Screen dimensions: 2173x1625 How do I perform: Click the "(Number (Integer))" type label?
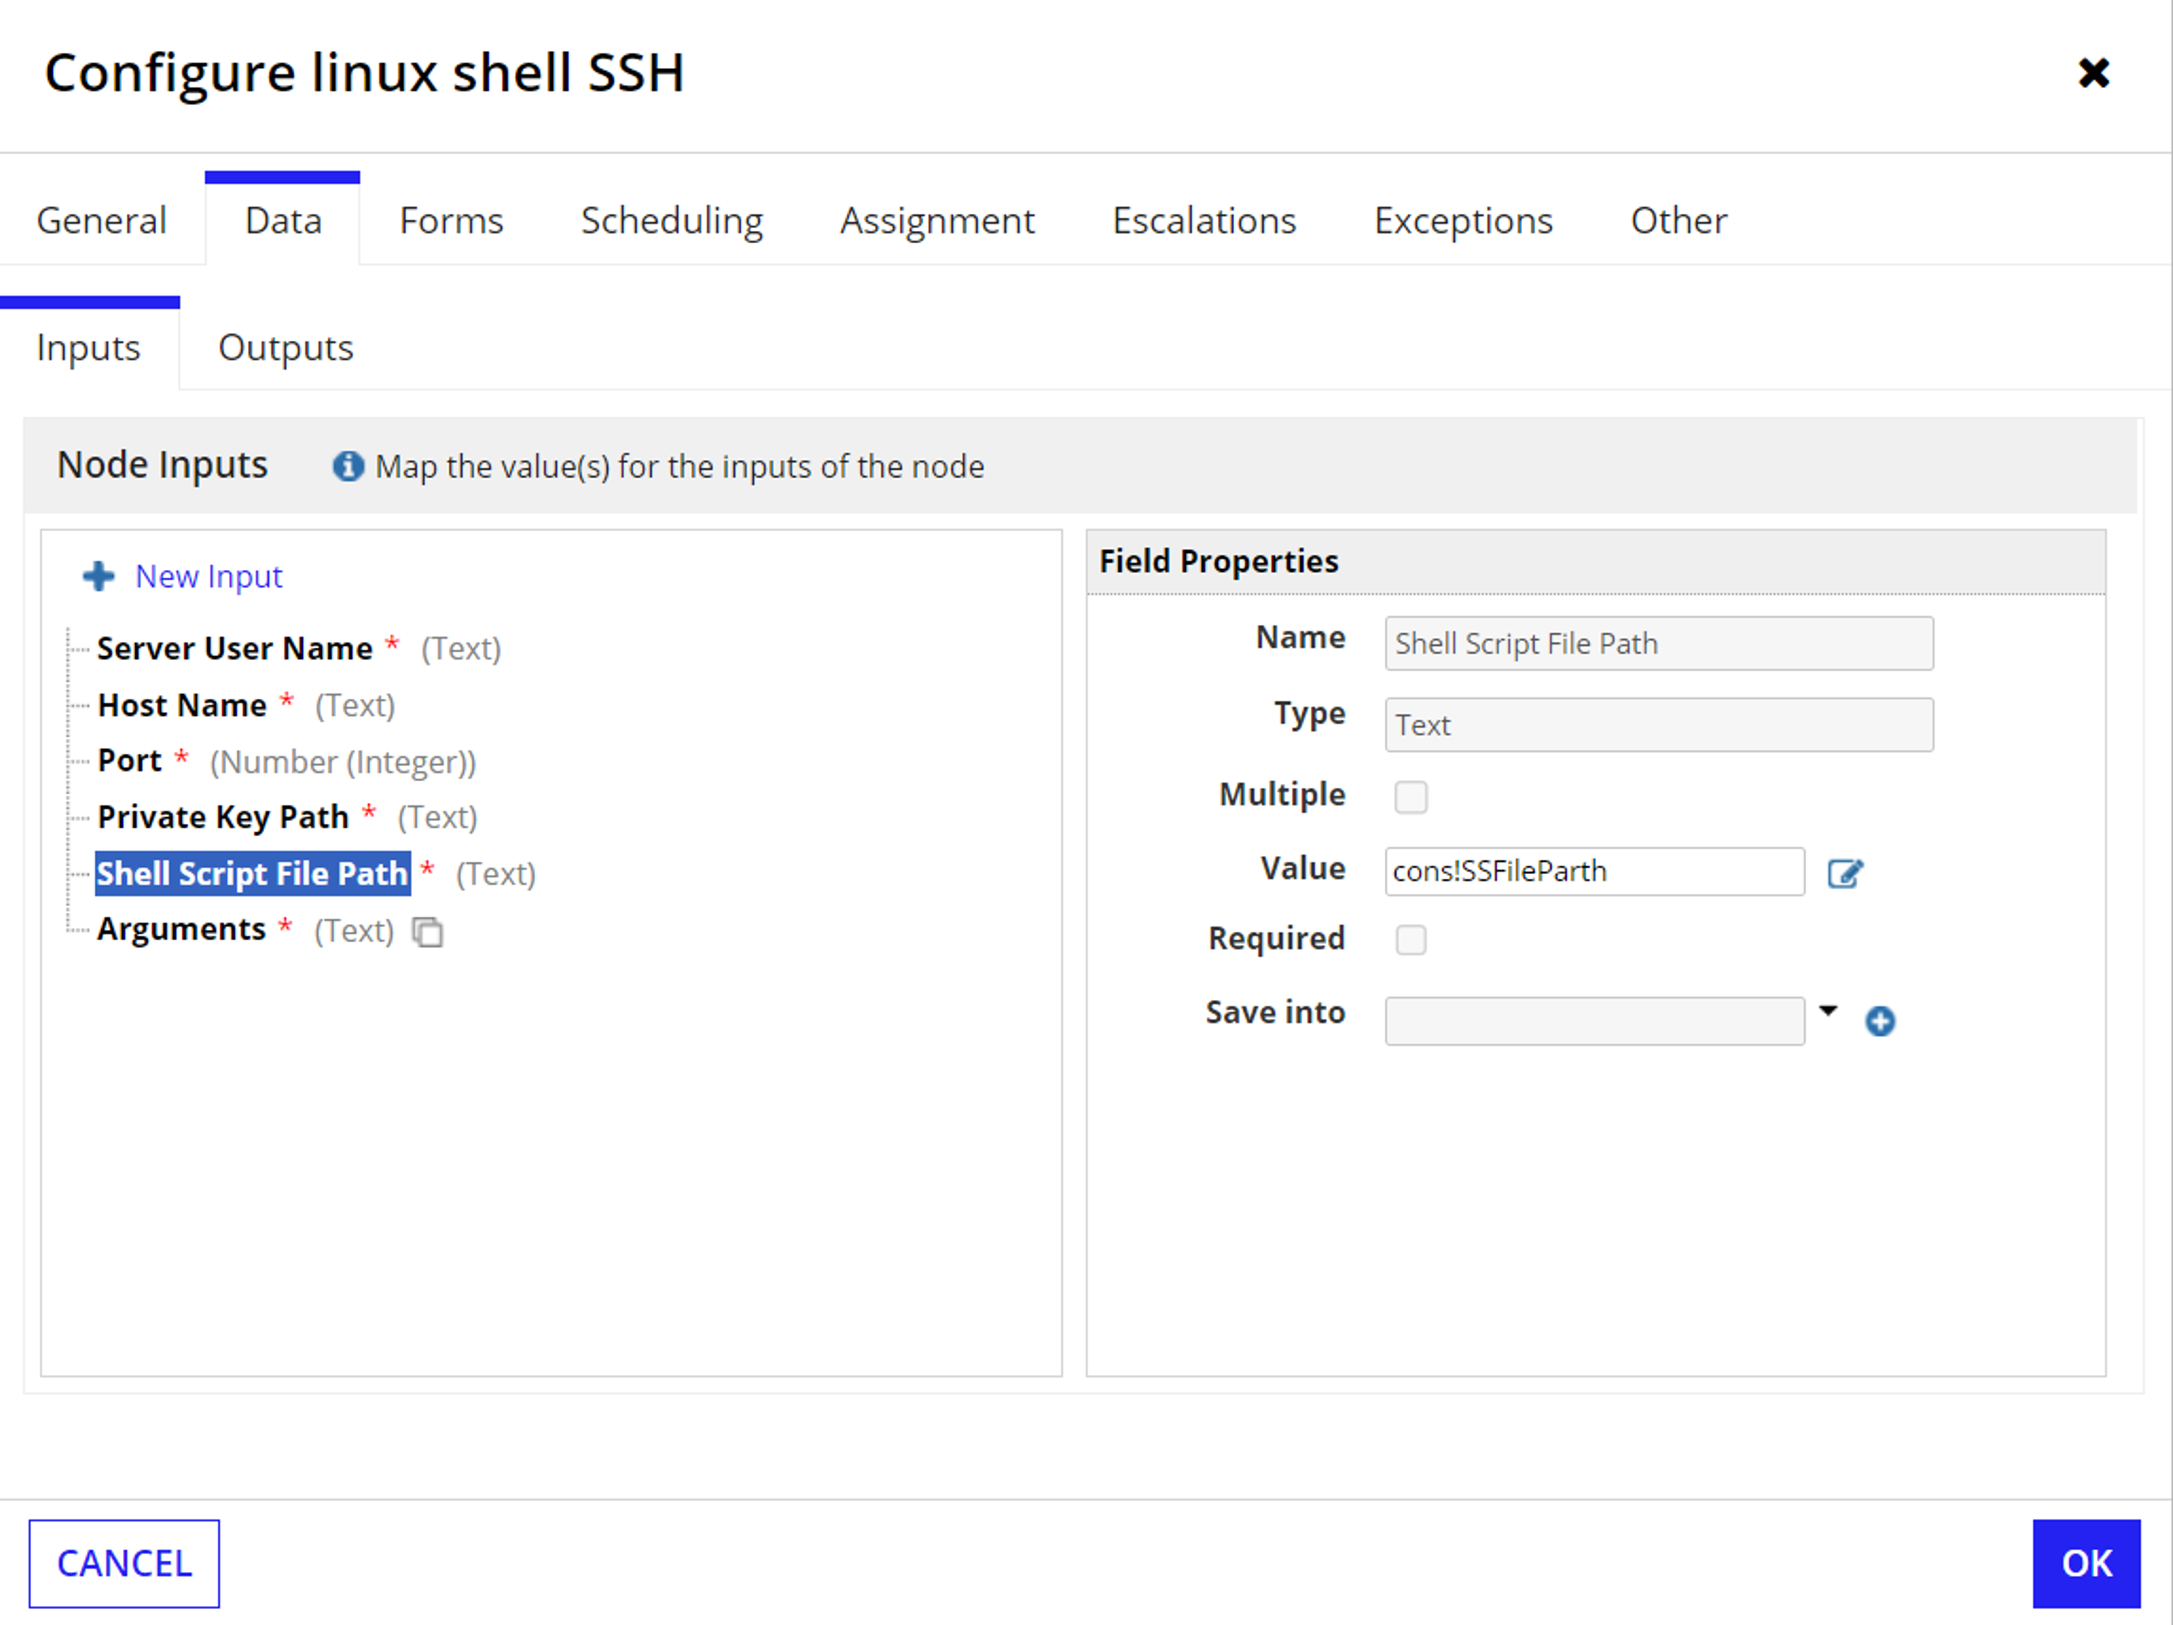[343, 762]
